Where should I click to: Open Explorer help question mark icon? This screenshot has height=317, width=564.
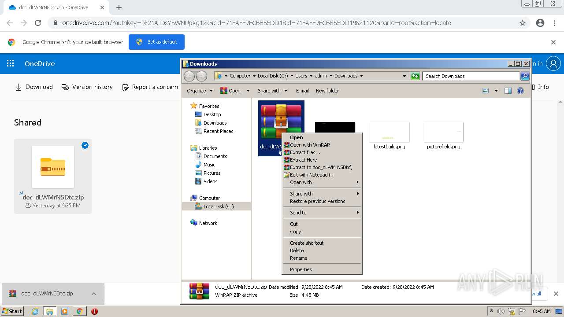[x=520, y=91]
